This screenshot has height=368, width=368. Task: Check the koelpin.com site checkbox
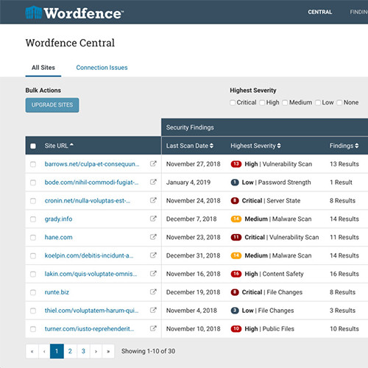coord(33,256)
